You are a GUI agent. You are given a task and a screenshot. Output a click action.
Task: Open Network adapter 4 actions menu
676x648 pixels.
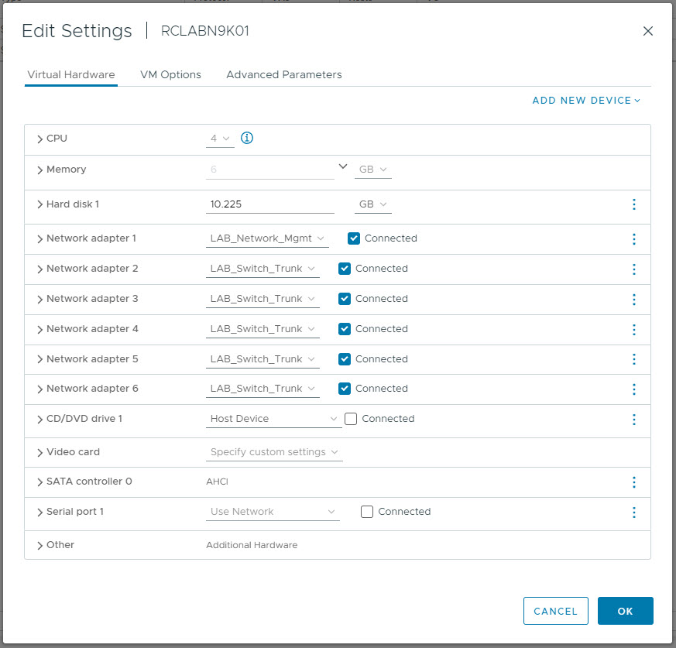(633, 329)
